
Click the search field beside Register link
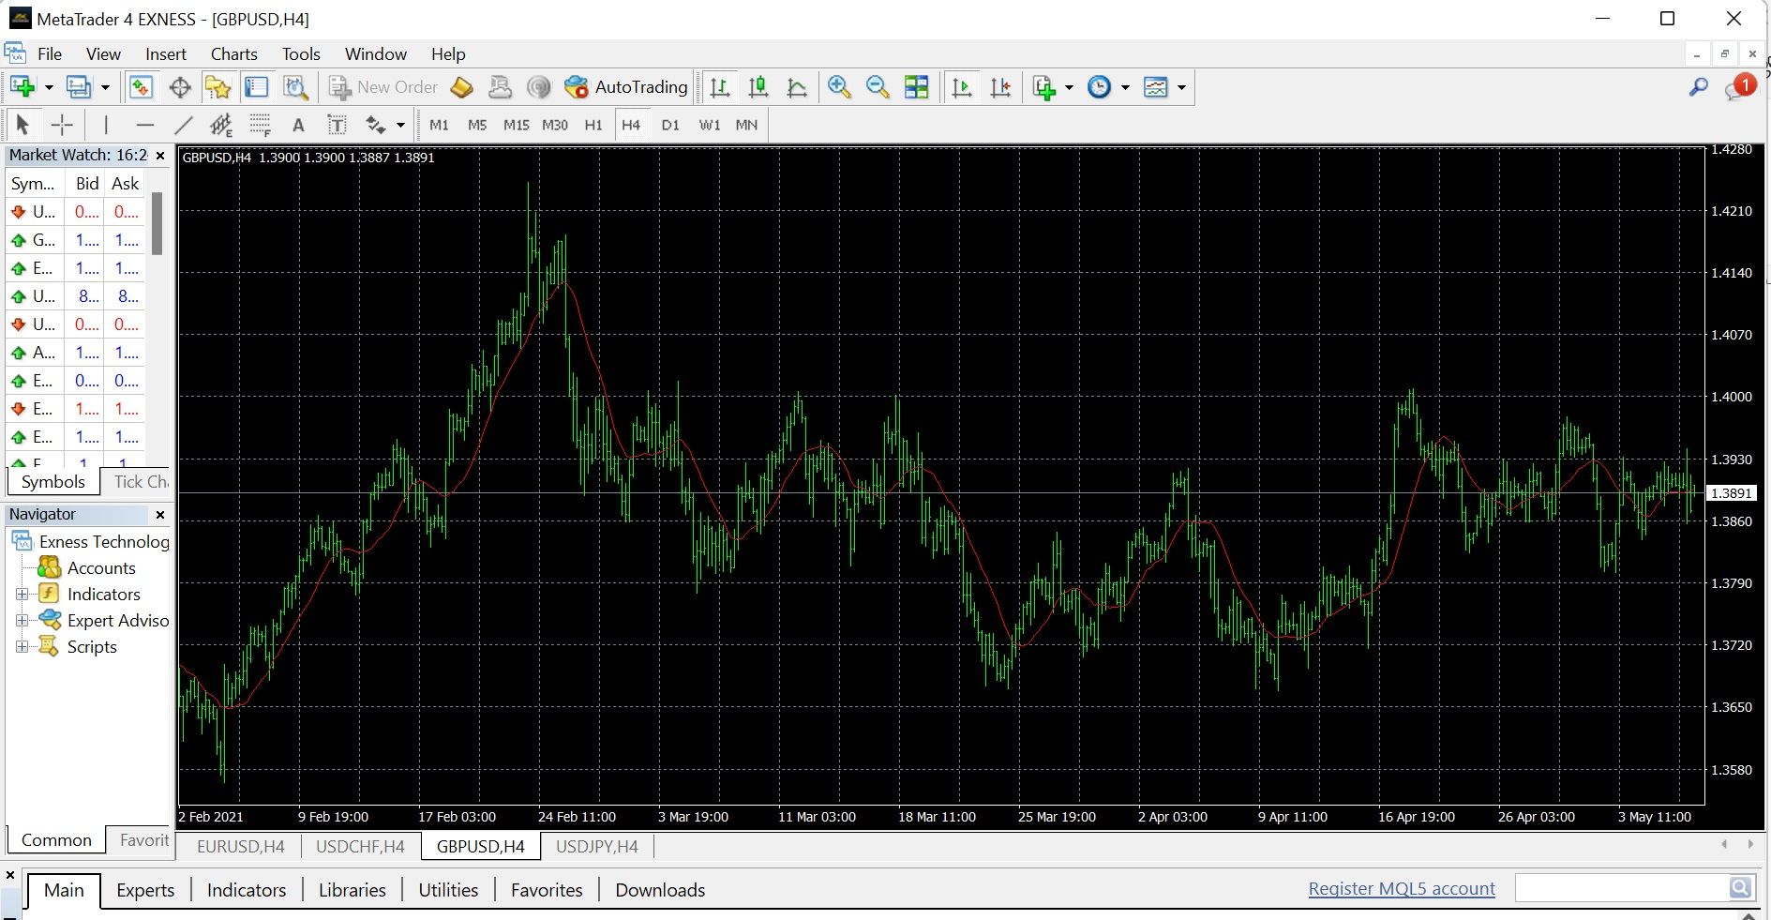point(1622,888)
